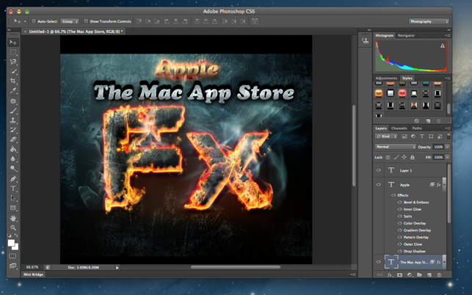
Task: Select the Move tool in the toolbox
Action: (x=13, y=43)
